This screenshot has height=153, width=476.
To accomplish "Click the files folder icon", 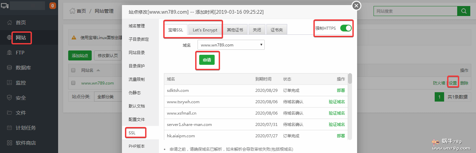I will click(9, 113).
